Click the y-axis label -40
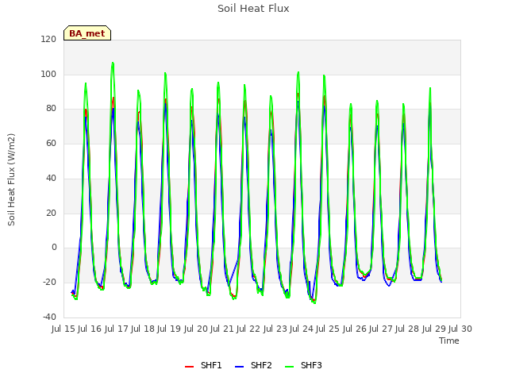 point(49,317)
